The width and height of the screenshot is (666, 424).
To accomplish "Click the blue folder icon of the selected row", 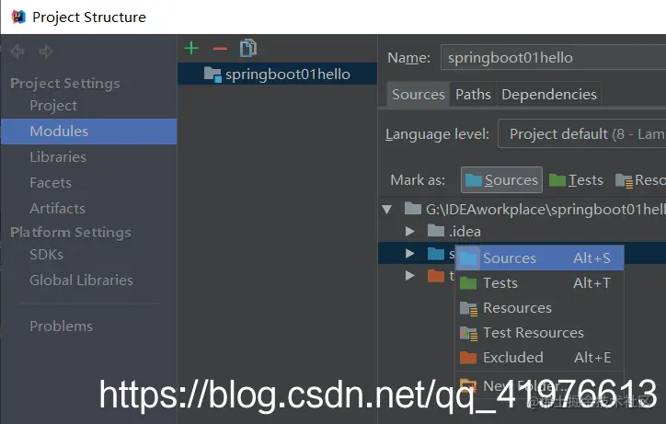I will click(436, 254).
